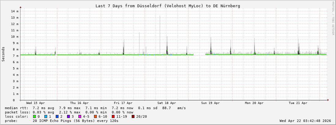The height and width of the screenshot is (125, 336).
Task: Click the timestamp Wed Apr 22 03:42:48 2026
Action: [305, 121]
